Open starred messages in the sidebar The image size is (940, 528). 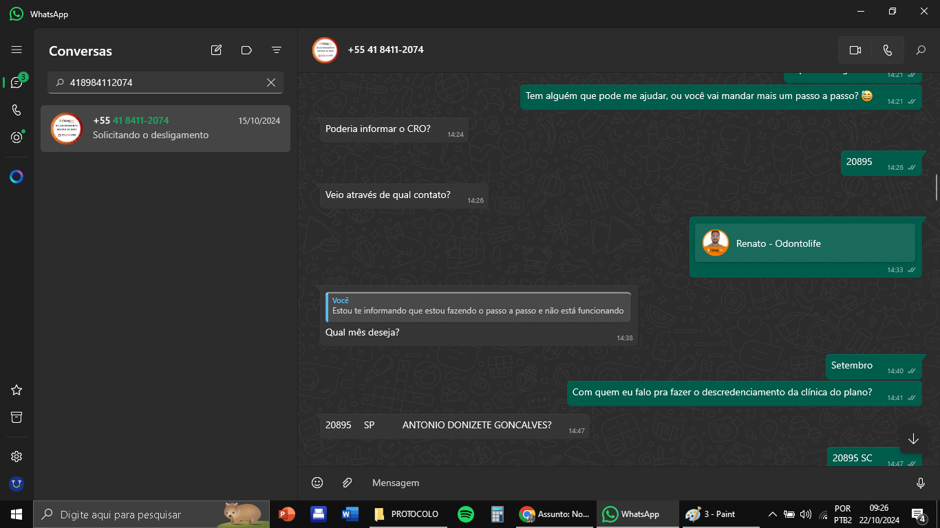pyautogui.click(x=17, y=390)
